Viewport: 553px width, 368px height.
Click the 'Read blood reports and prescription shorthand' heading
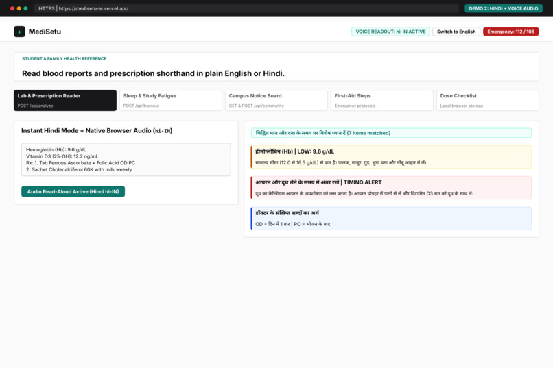point(153,73)
